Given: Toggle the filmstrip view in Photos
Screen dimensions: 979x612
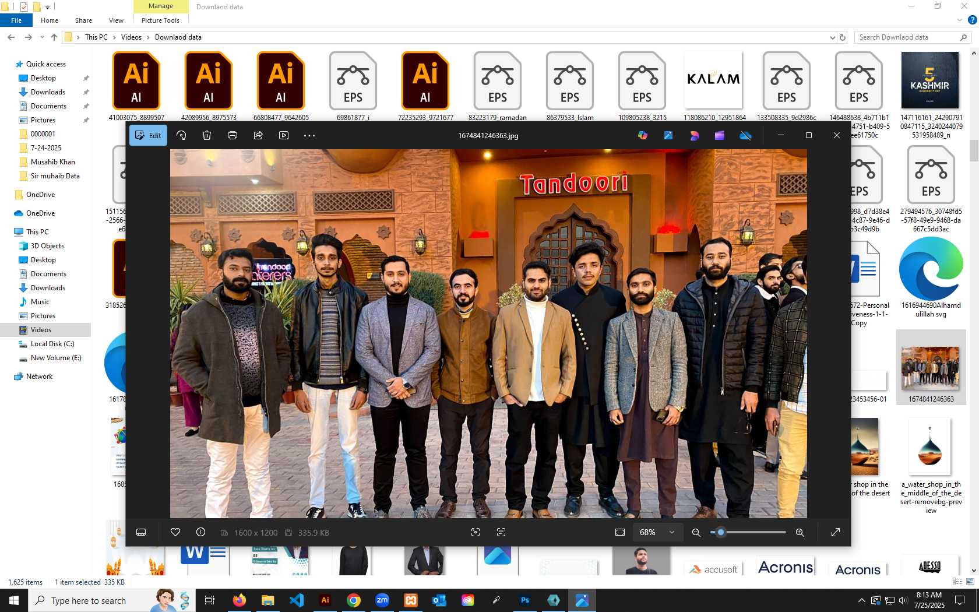Looking at the screenshot, I should (141, 532).
